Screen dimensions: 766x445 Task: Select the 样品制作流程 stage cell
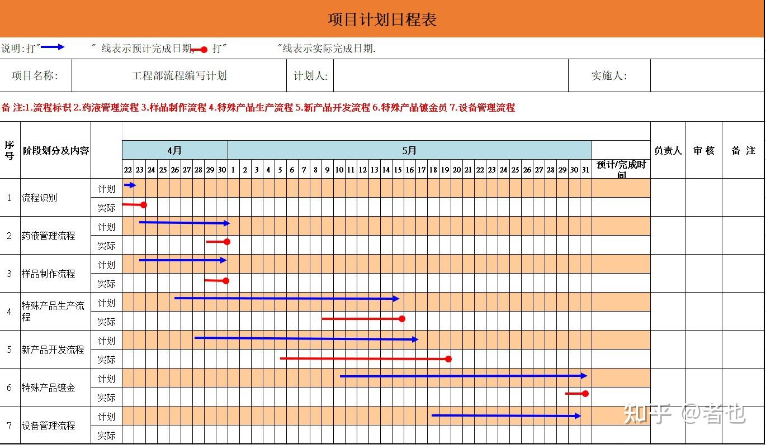[x=56, y=274]
